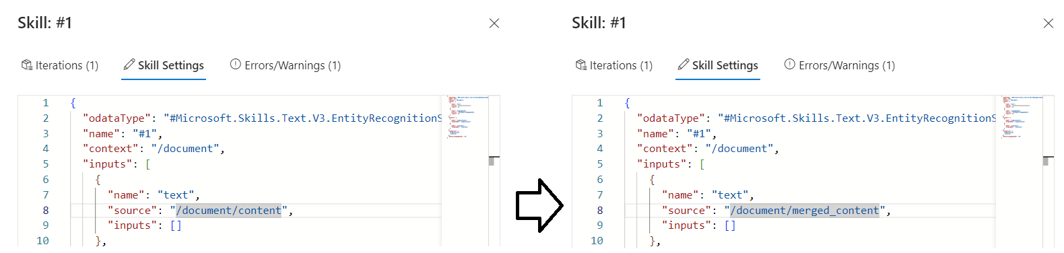The width and height of the screenshot is (1064, 253).
Task: Click the left editor's code minimap
Action: (x=465, y=117)
